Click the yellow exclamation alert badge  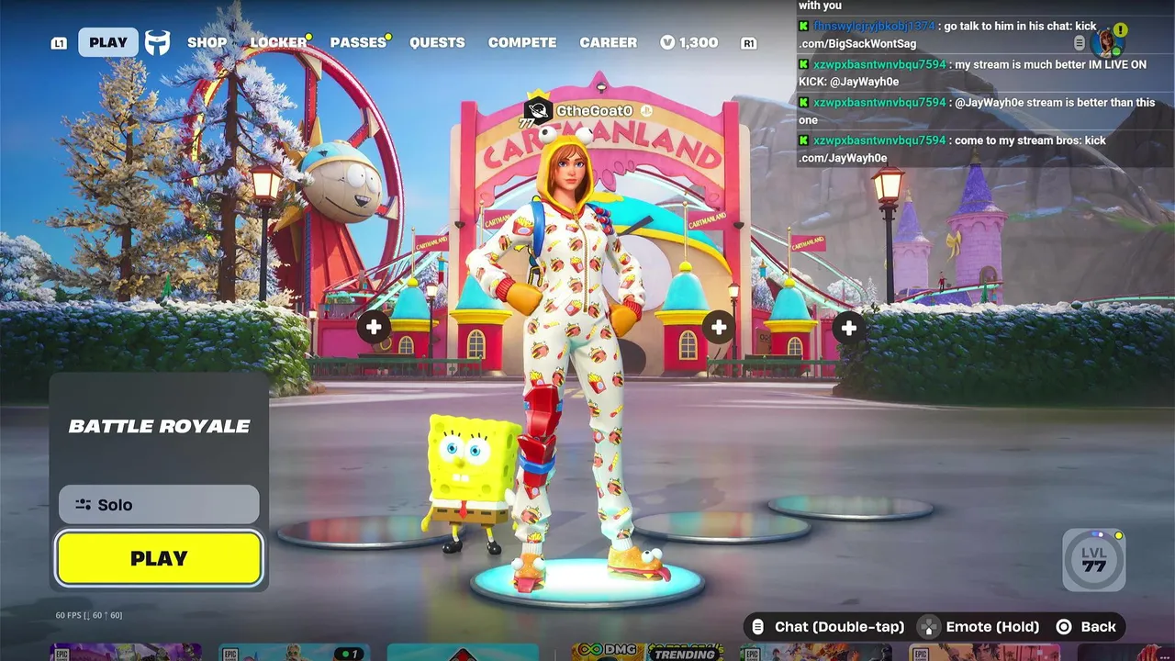(x=1121, y=29)
